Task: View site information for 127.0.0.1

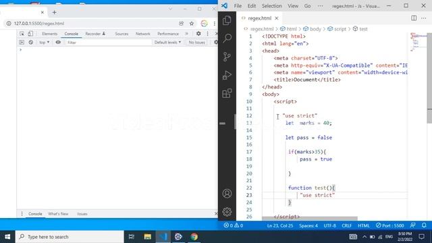Action: pyautogui.click(x=9, y=24)
